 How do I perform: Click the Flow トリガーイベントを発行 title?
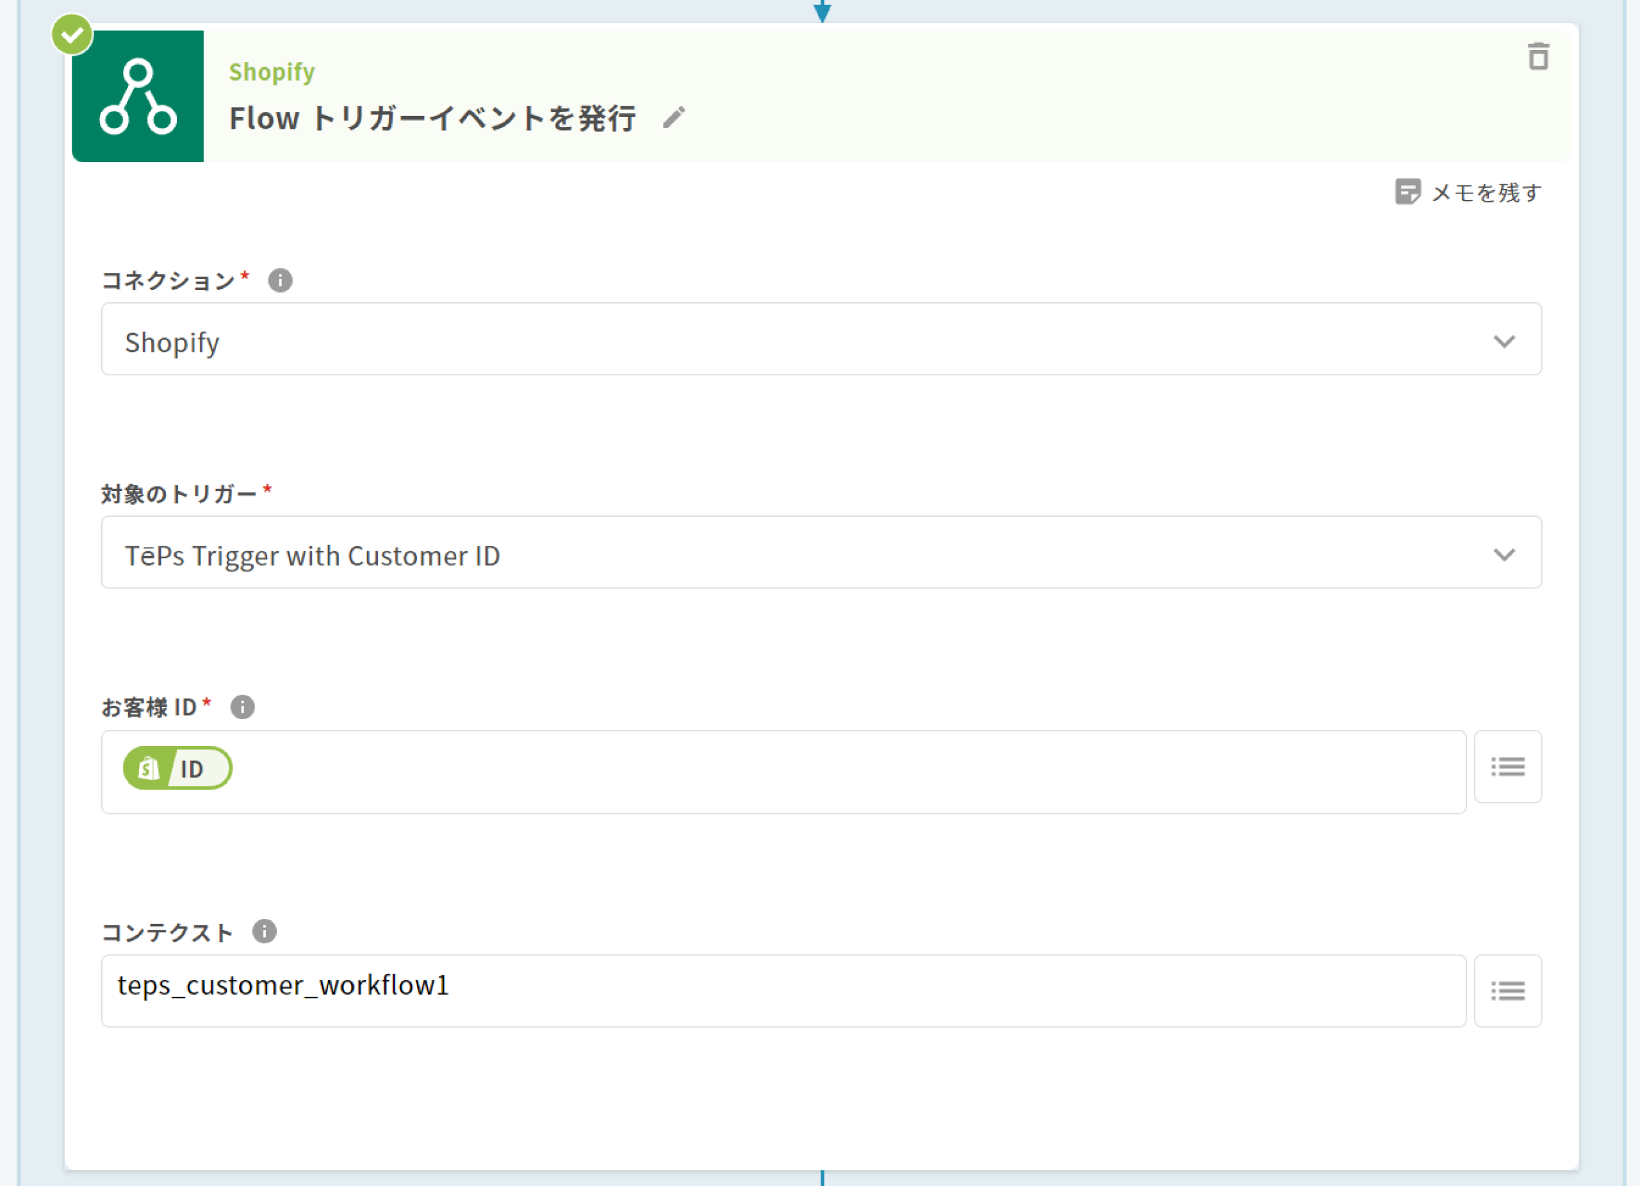(432, 118)
